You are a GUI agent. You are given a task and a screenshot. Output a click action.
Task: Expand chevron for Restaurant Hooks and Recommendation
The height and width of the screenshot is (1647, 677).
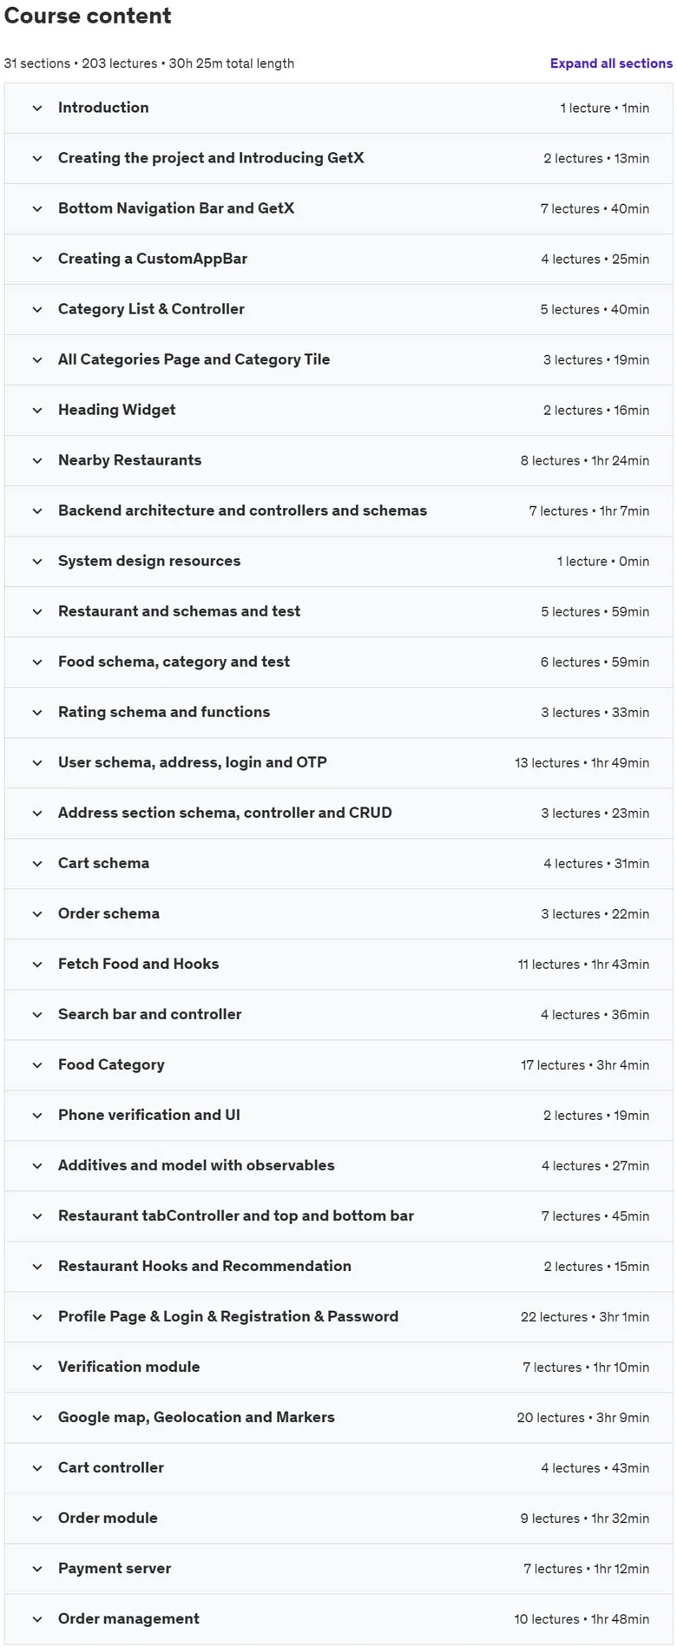(37, 1267)
